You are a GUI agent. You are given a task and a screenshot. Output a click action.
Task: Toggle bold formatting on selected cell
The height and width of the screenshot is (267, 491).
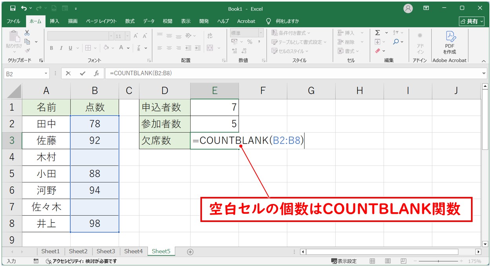(x=51, y=48)
